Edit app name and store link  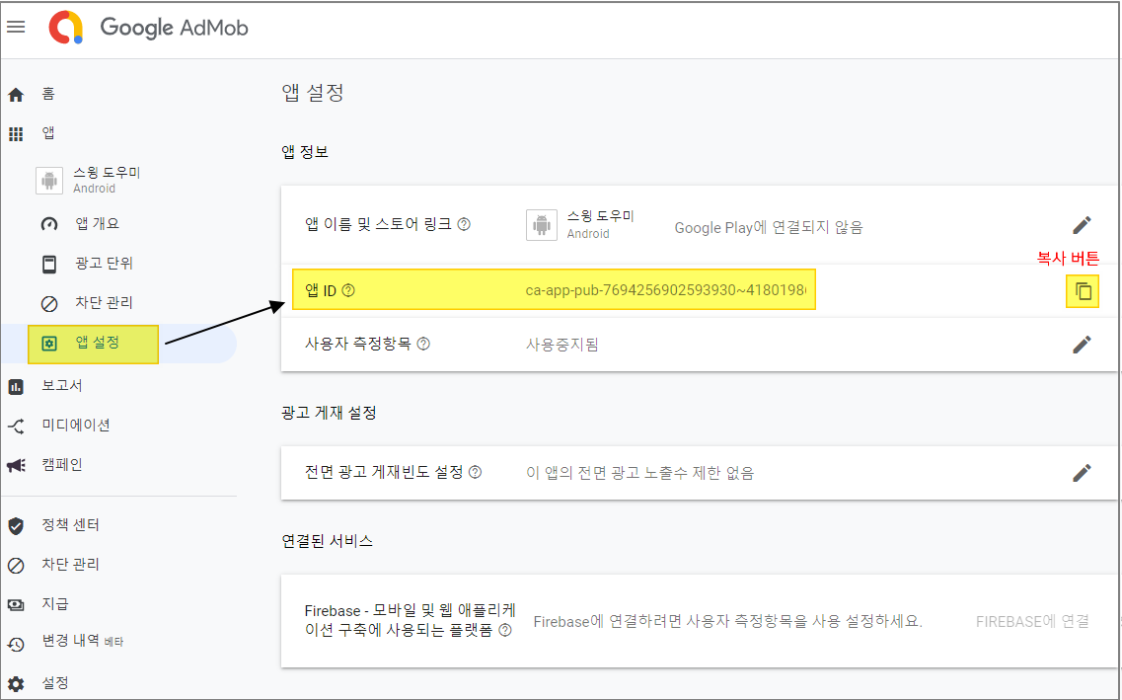click(1082, 225)
